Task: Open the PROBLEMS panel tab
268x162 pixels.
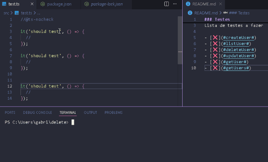Action: 113,113
